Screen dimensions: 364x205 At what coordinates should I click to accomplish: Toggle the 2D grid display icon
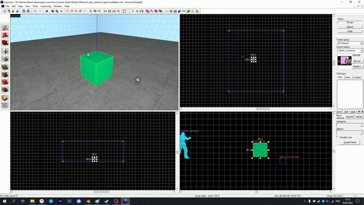click(5, 11)
